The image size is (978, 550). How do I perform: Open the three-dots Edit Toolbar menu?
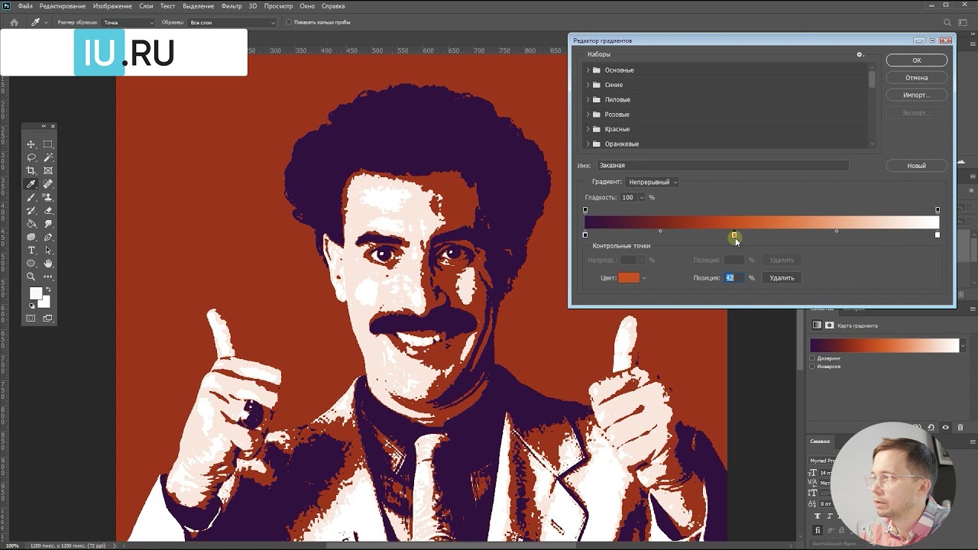tap(48, 277)
